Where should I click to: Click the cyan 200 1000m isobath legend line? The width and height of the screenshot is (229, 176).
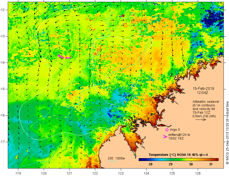point(112,161)
